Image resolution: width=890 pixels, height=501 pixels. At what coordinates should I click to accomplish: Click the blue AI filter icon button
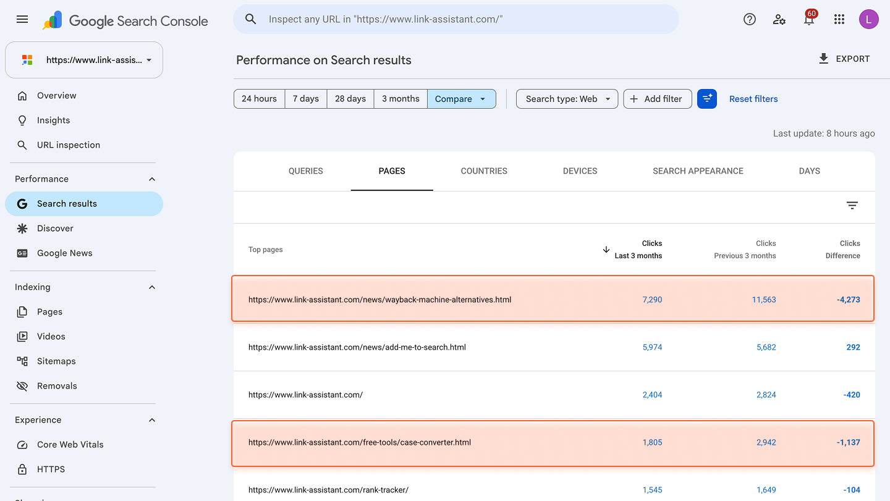click(707, 99)
